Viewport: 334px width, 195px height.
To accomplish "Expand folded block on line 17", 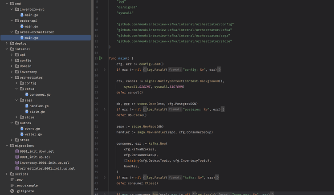I will tap(105, 69).
